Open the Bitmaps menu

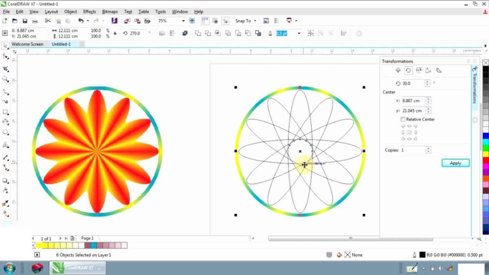pyautogui.click(x=110, y=11)
